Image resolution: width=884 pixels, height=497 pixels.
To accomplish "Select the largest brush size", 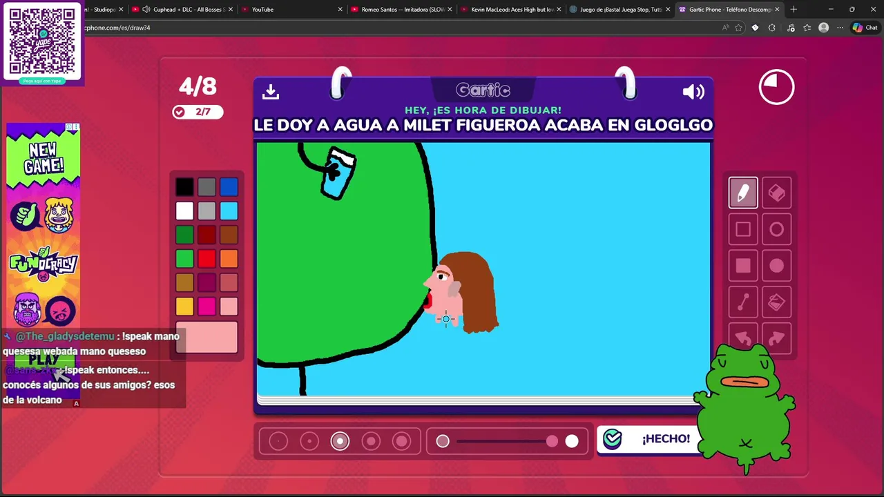I will click(402, 441).
